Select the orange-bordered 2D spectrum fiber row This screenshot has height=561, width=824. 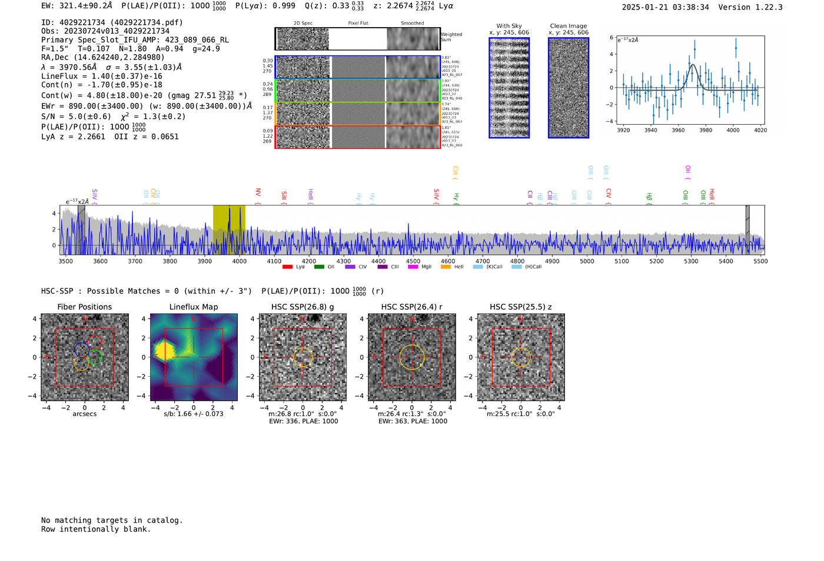(x=358, y=114)
